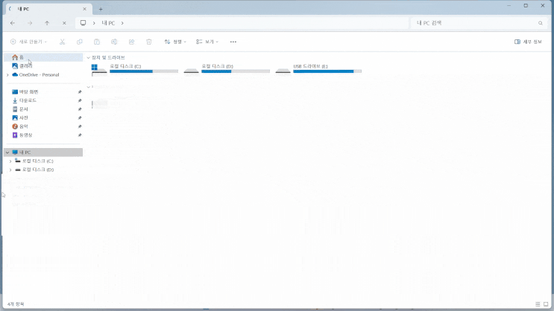The height and width of the screenshot is (311, 554).
Task: Click the Share toolbar icon
Action: (131, 42)
